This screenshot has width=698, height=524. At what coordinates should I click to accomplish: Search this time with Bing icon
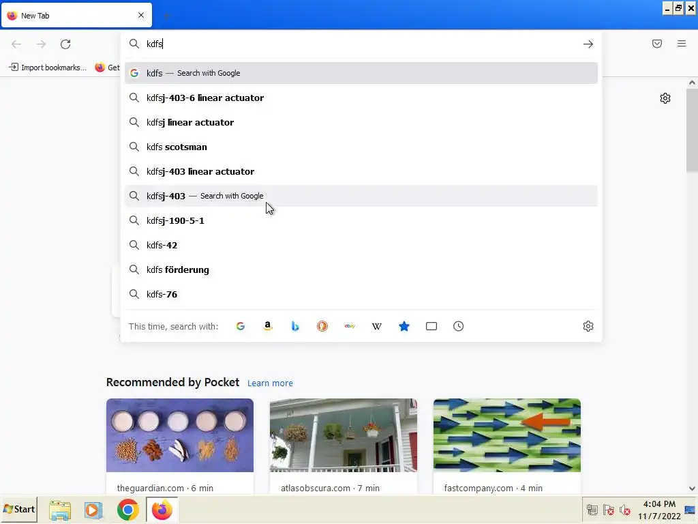coord(294,326)
